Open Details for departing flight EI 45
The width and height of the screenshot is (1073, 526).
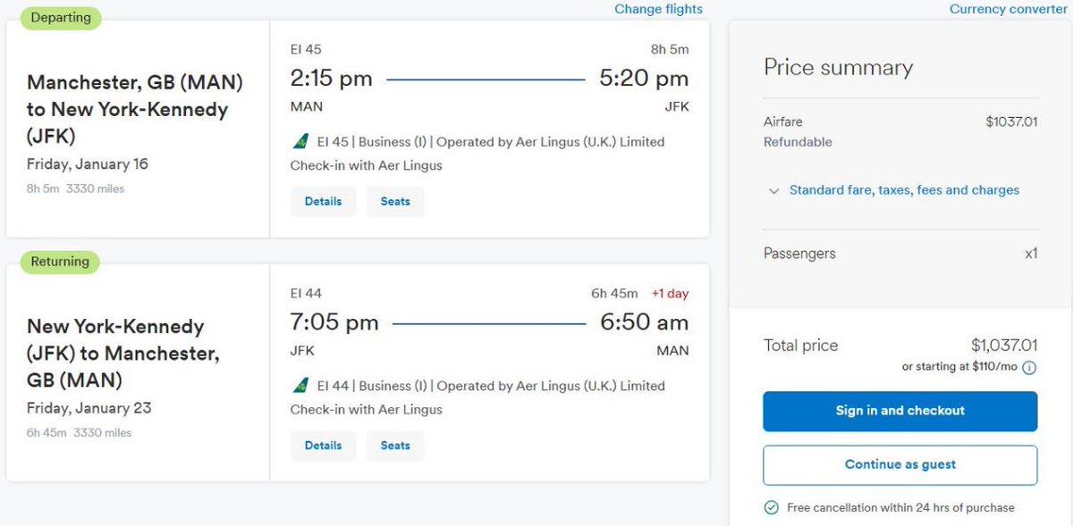click(323, 202)
